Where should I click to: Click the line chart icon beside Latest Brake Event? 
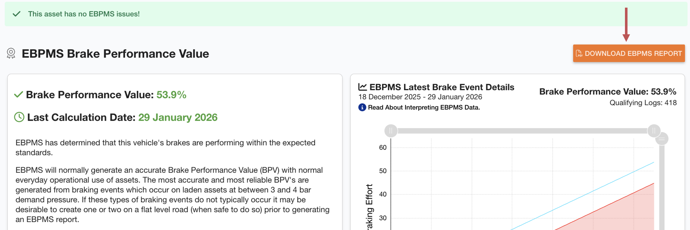click(363, 87)
